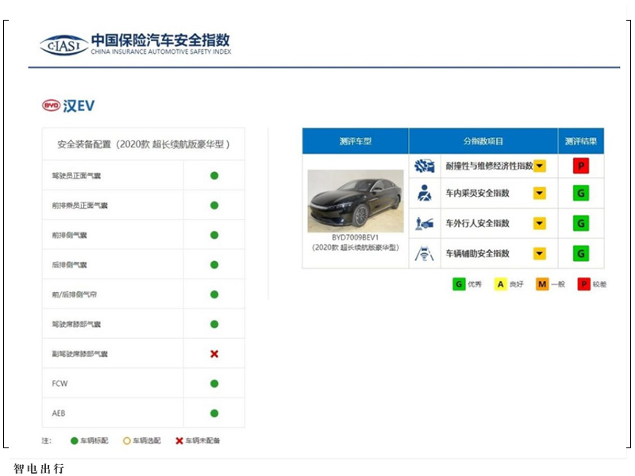Click the 测评车型 column header
This screenshot has height=476, width=635.
coord(355,141)
